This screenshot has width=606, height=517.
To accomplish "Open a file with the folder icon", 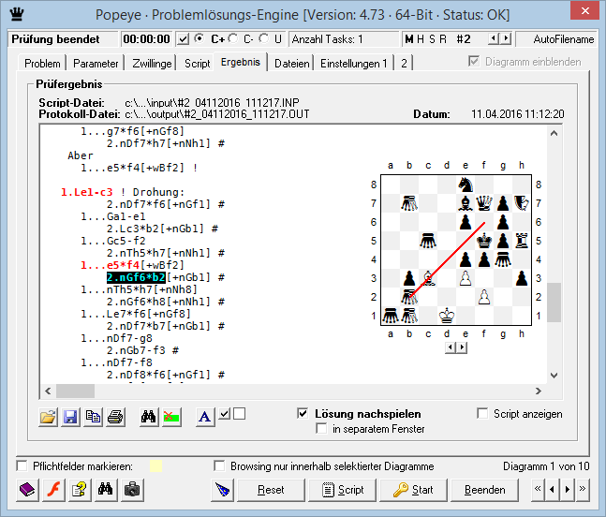I will (x=49, y=417).
